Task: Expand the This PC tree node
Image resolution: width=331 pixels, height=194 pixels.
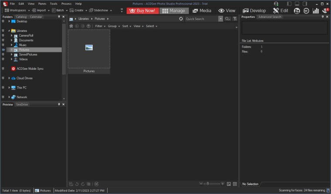Action: click(x=9, y=88)
